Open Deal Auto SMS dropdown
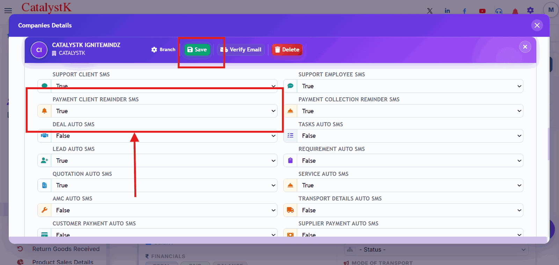The height and width of the screenshot is (265, 559). 164,136
